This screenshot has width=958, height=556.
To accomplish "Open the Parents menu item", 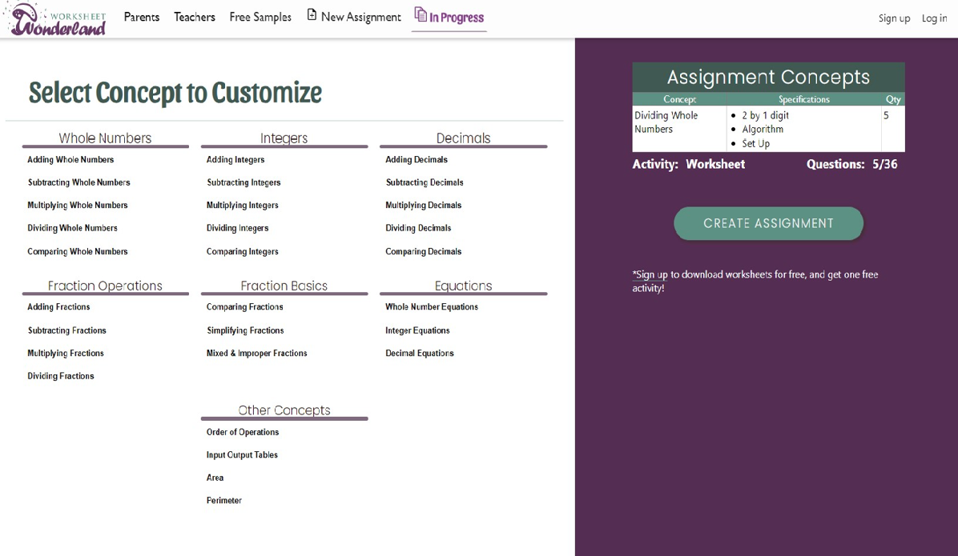I will 142,18.
